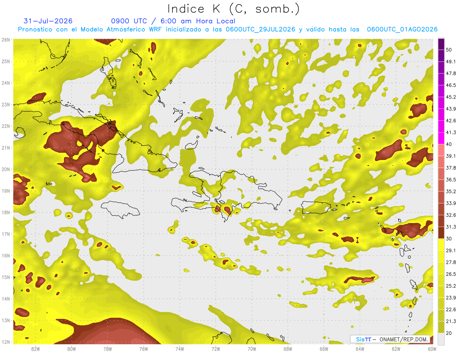The width and height of the screenshot is (459, 354).
Task: Pick the bright yellow swatch between 29.1 and 30
Action: (441, 244)
